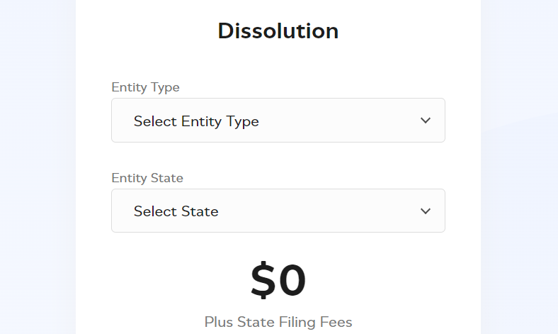This screenshot has width=558, height=334.
Task: Click the "Plus State Filing Fees" text
Action: coord(278,322)
